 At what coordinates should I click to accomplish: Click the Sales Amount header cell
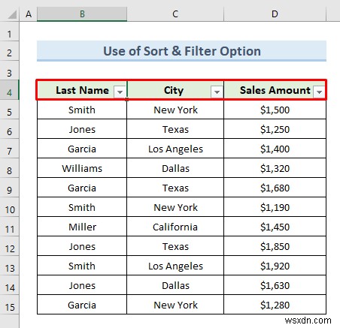275,90
